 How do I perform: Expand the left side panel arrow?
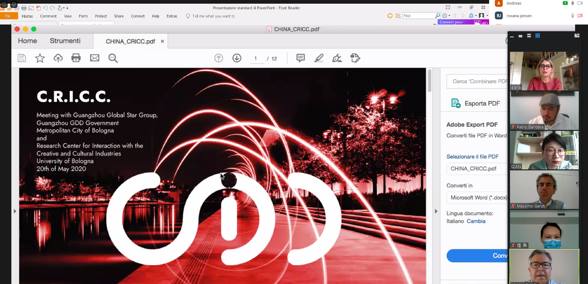coord(15,211)
